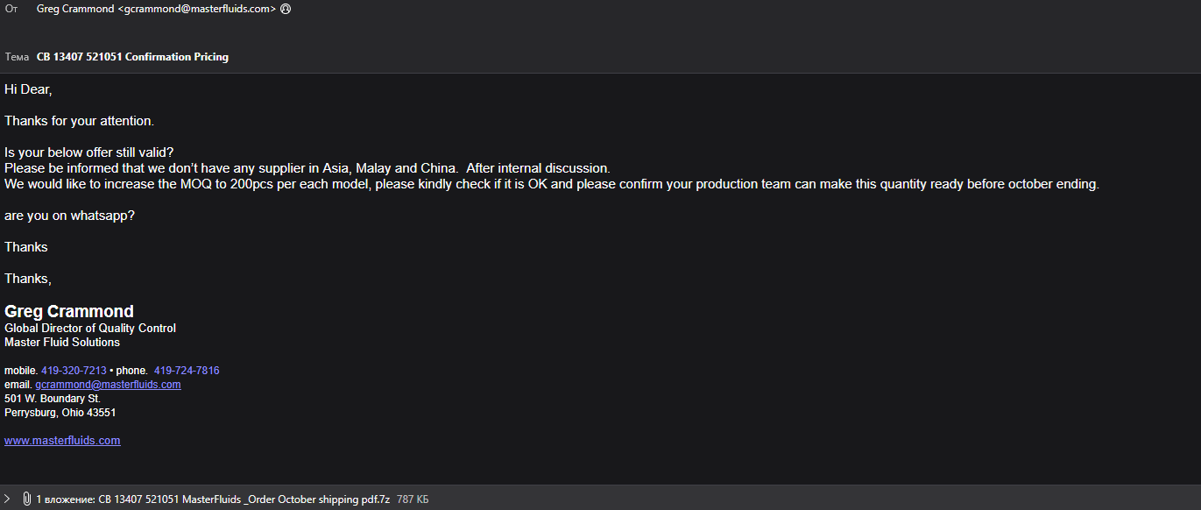
Task: Click the paperclip attachment icon
Action: coord(27,499)
